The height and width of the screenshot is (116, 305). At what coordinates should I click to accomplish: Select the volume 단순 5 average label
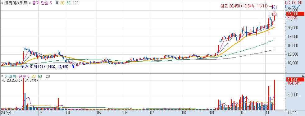tap(24, 77)
